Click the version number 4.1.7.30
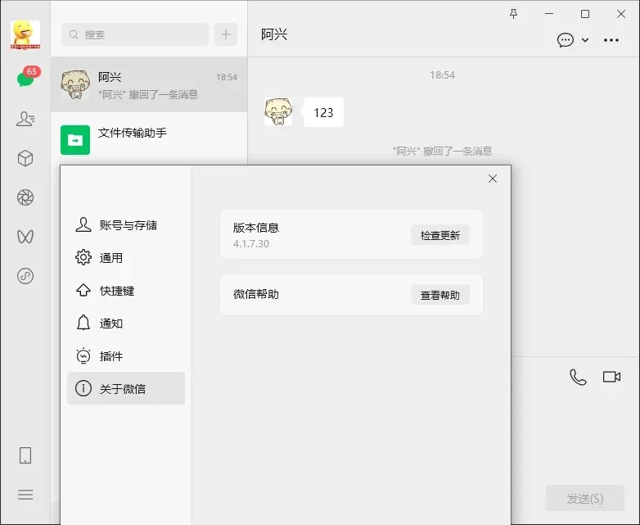 (x=251, y=244)
